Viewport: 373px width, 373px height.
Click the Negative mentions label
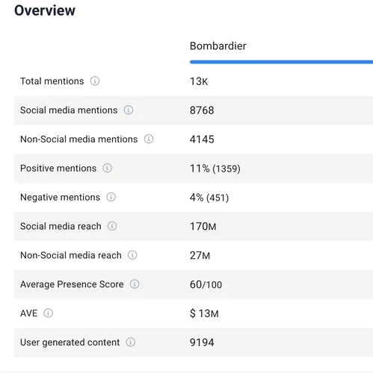(60, 198)
